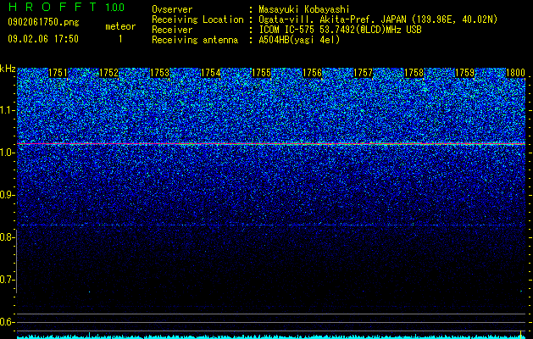
Task: Click the 1758 time marker
Action: pyautogui.click(x=414, y=73)
